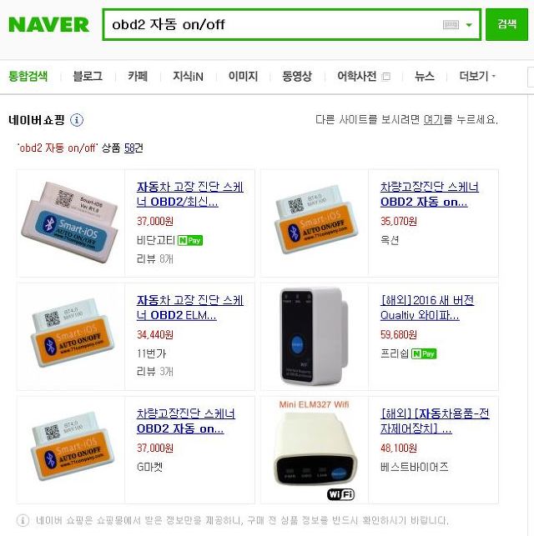
Task: Open the [해외] 2016 새 버전 product link
Action: [x=427, y=308]
